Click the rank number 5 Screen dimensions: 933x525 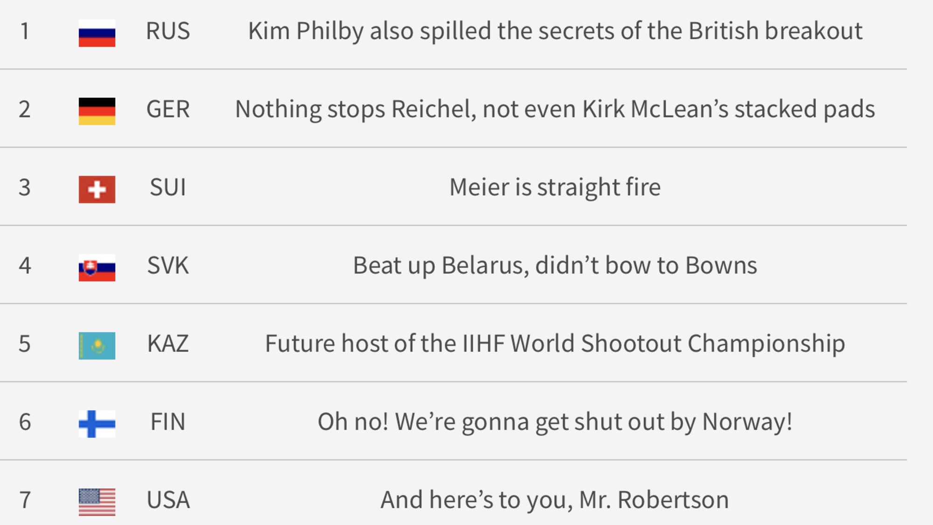(25, 344)
